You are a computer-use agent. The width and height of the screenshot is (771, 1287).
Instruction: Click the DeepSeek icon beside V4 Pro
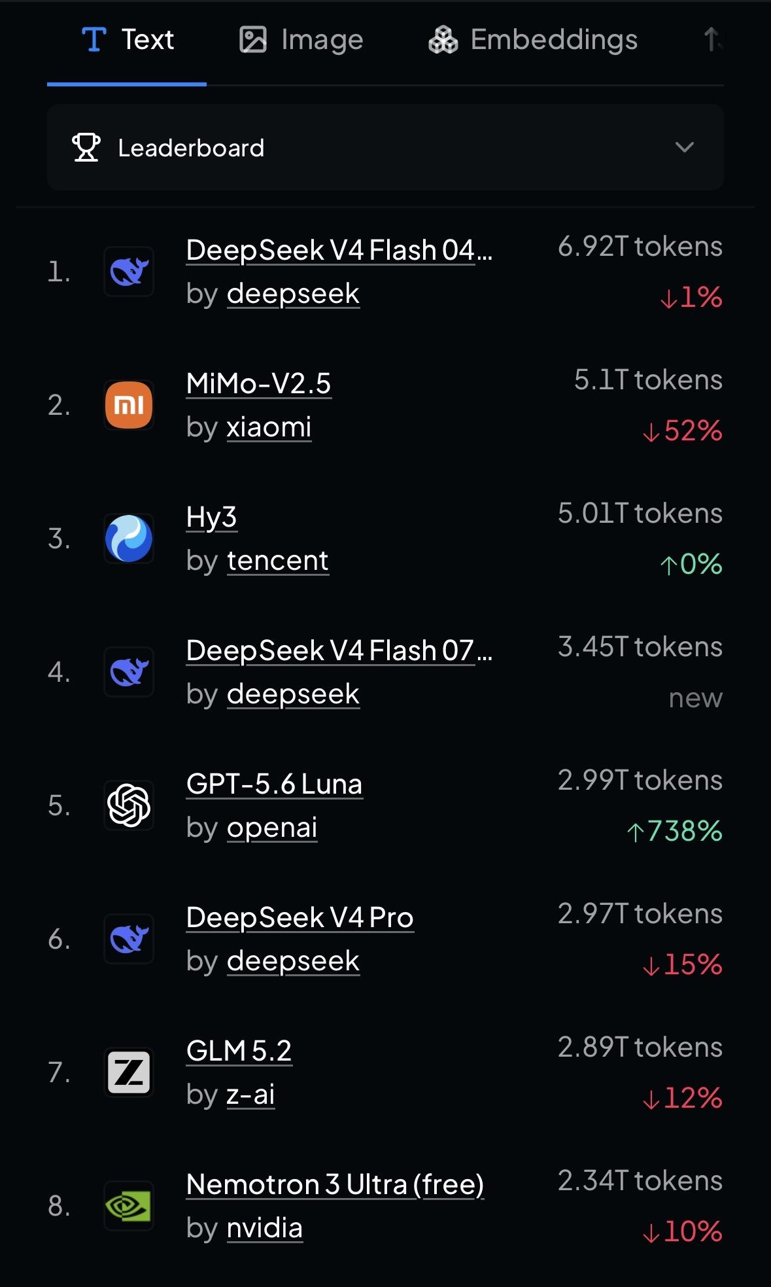coord(129,939)
